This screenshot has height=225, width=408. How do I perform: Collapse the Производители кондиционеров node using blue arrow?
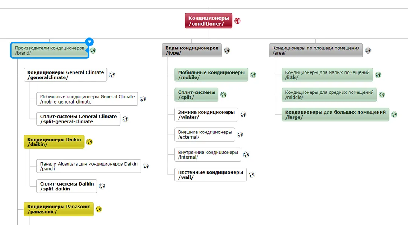click(89, 42)
